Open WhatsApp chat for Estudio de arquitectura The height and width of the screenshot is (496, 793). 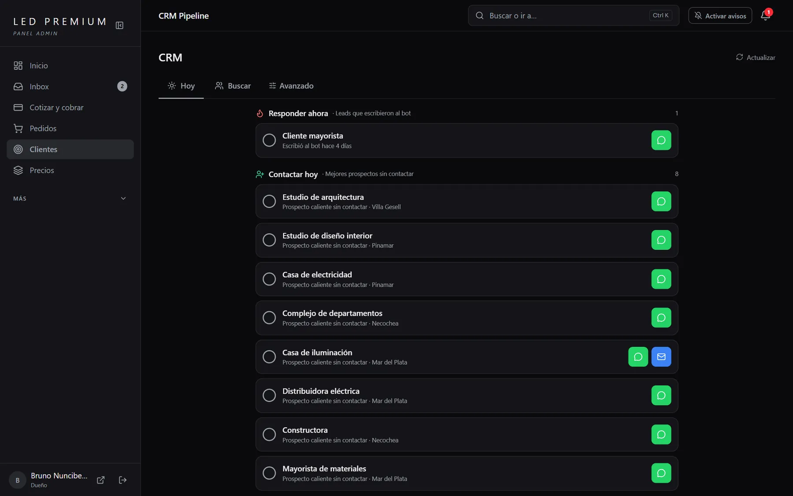661,201
